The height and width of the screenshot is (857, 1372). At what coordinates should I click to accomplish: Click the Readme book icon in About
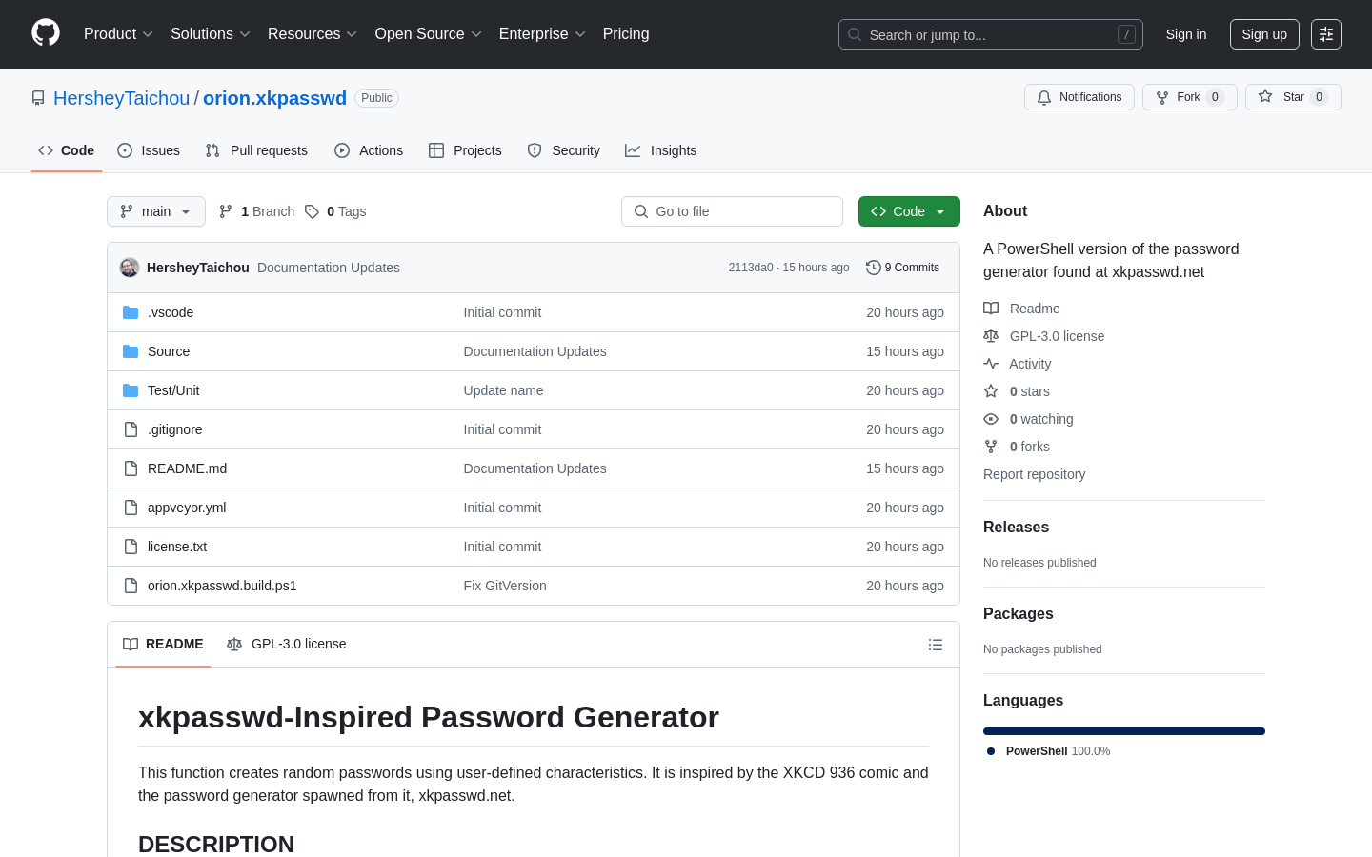991,309
